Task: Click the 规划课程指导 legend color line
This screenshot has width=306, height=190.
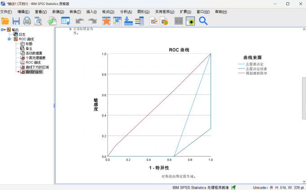Action: pyautogui.click(x=241, y=73)
